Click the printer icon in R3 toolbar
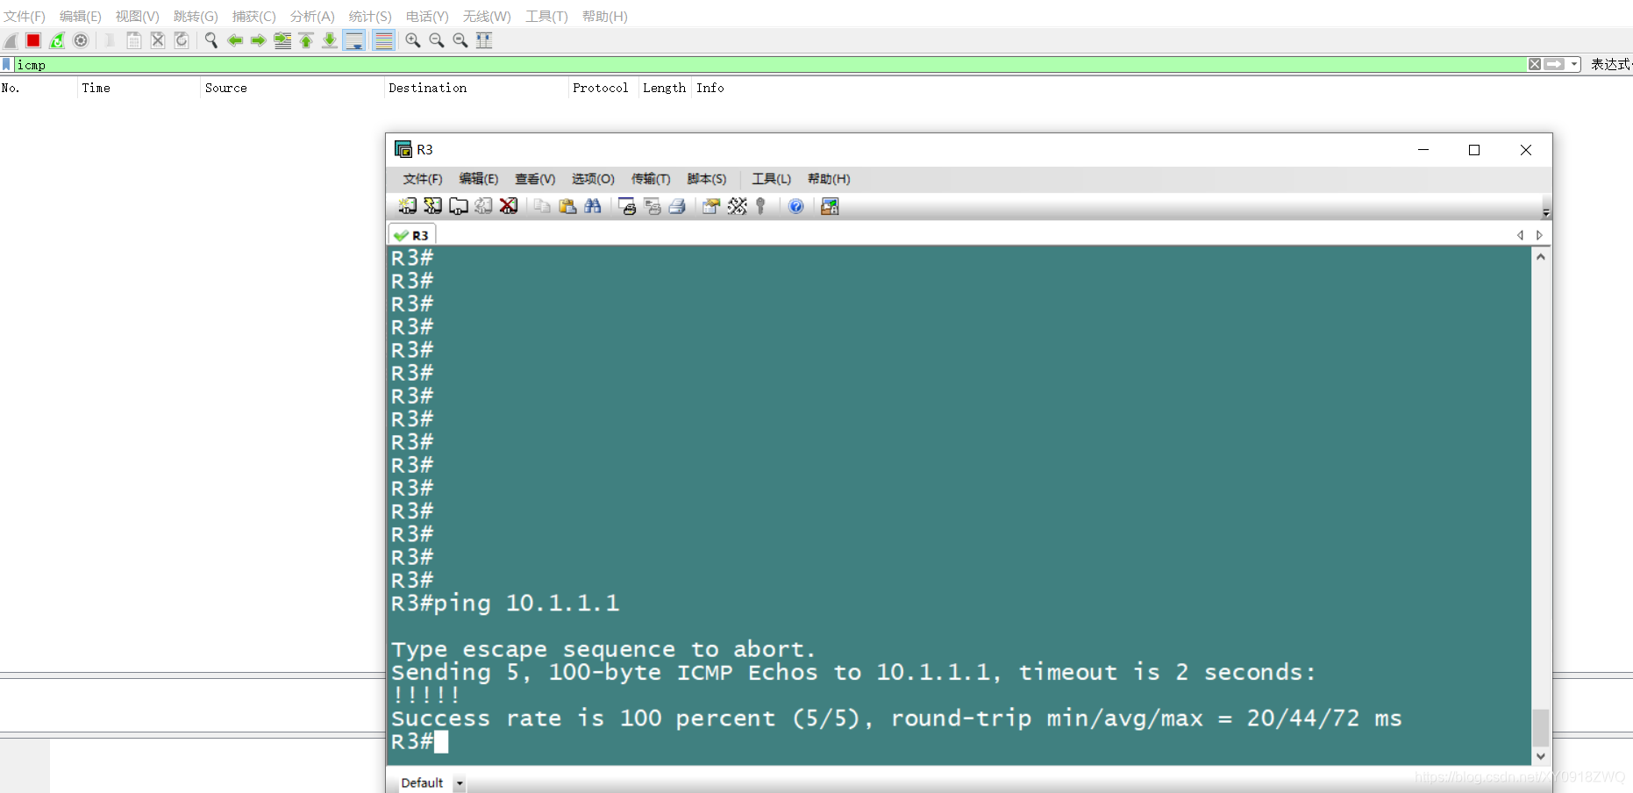Viewport: 1633px width, 793px height. pos(677,206)
